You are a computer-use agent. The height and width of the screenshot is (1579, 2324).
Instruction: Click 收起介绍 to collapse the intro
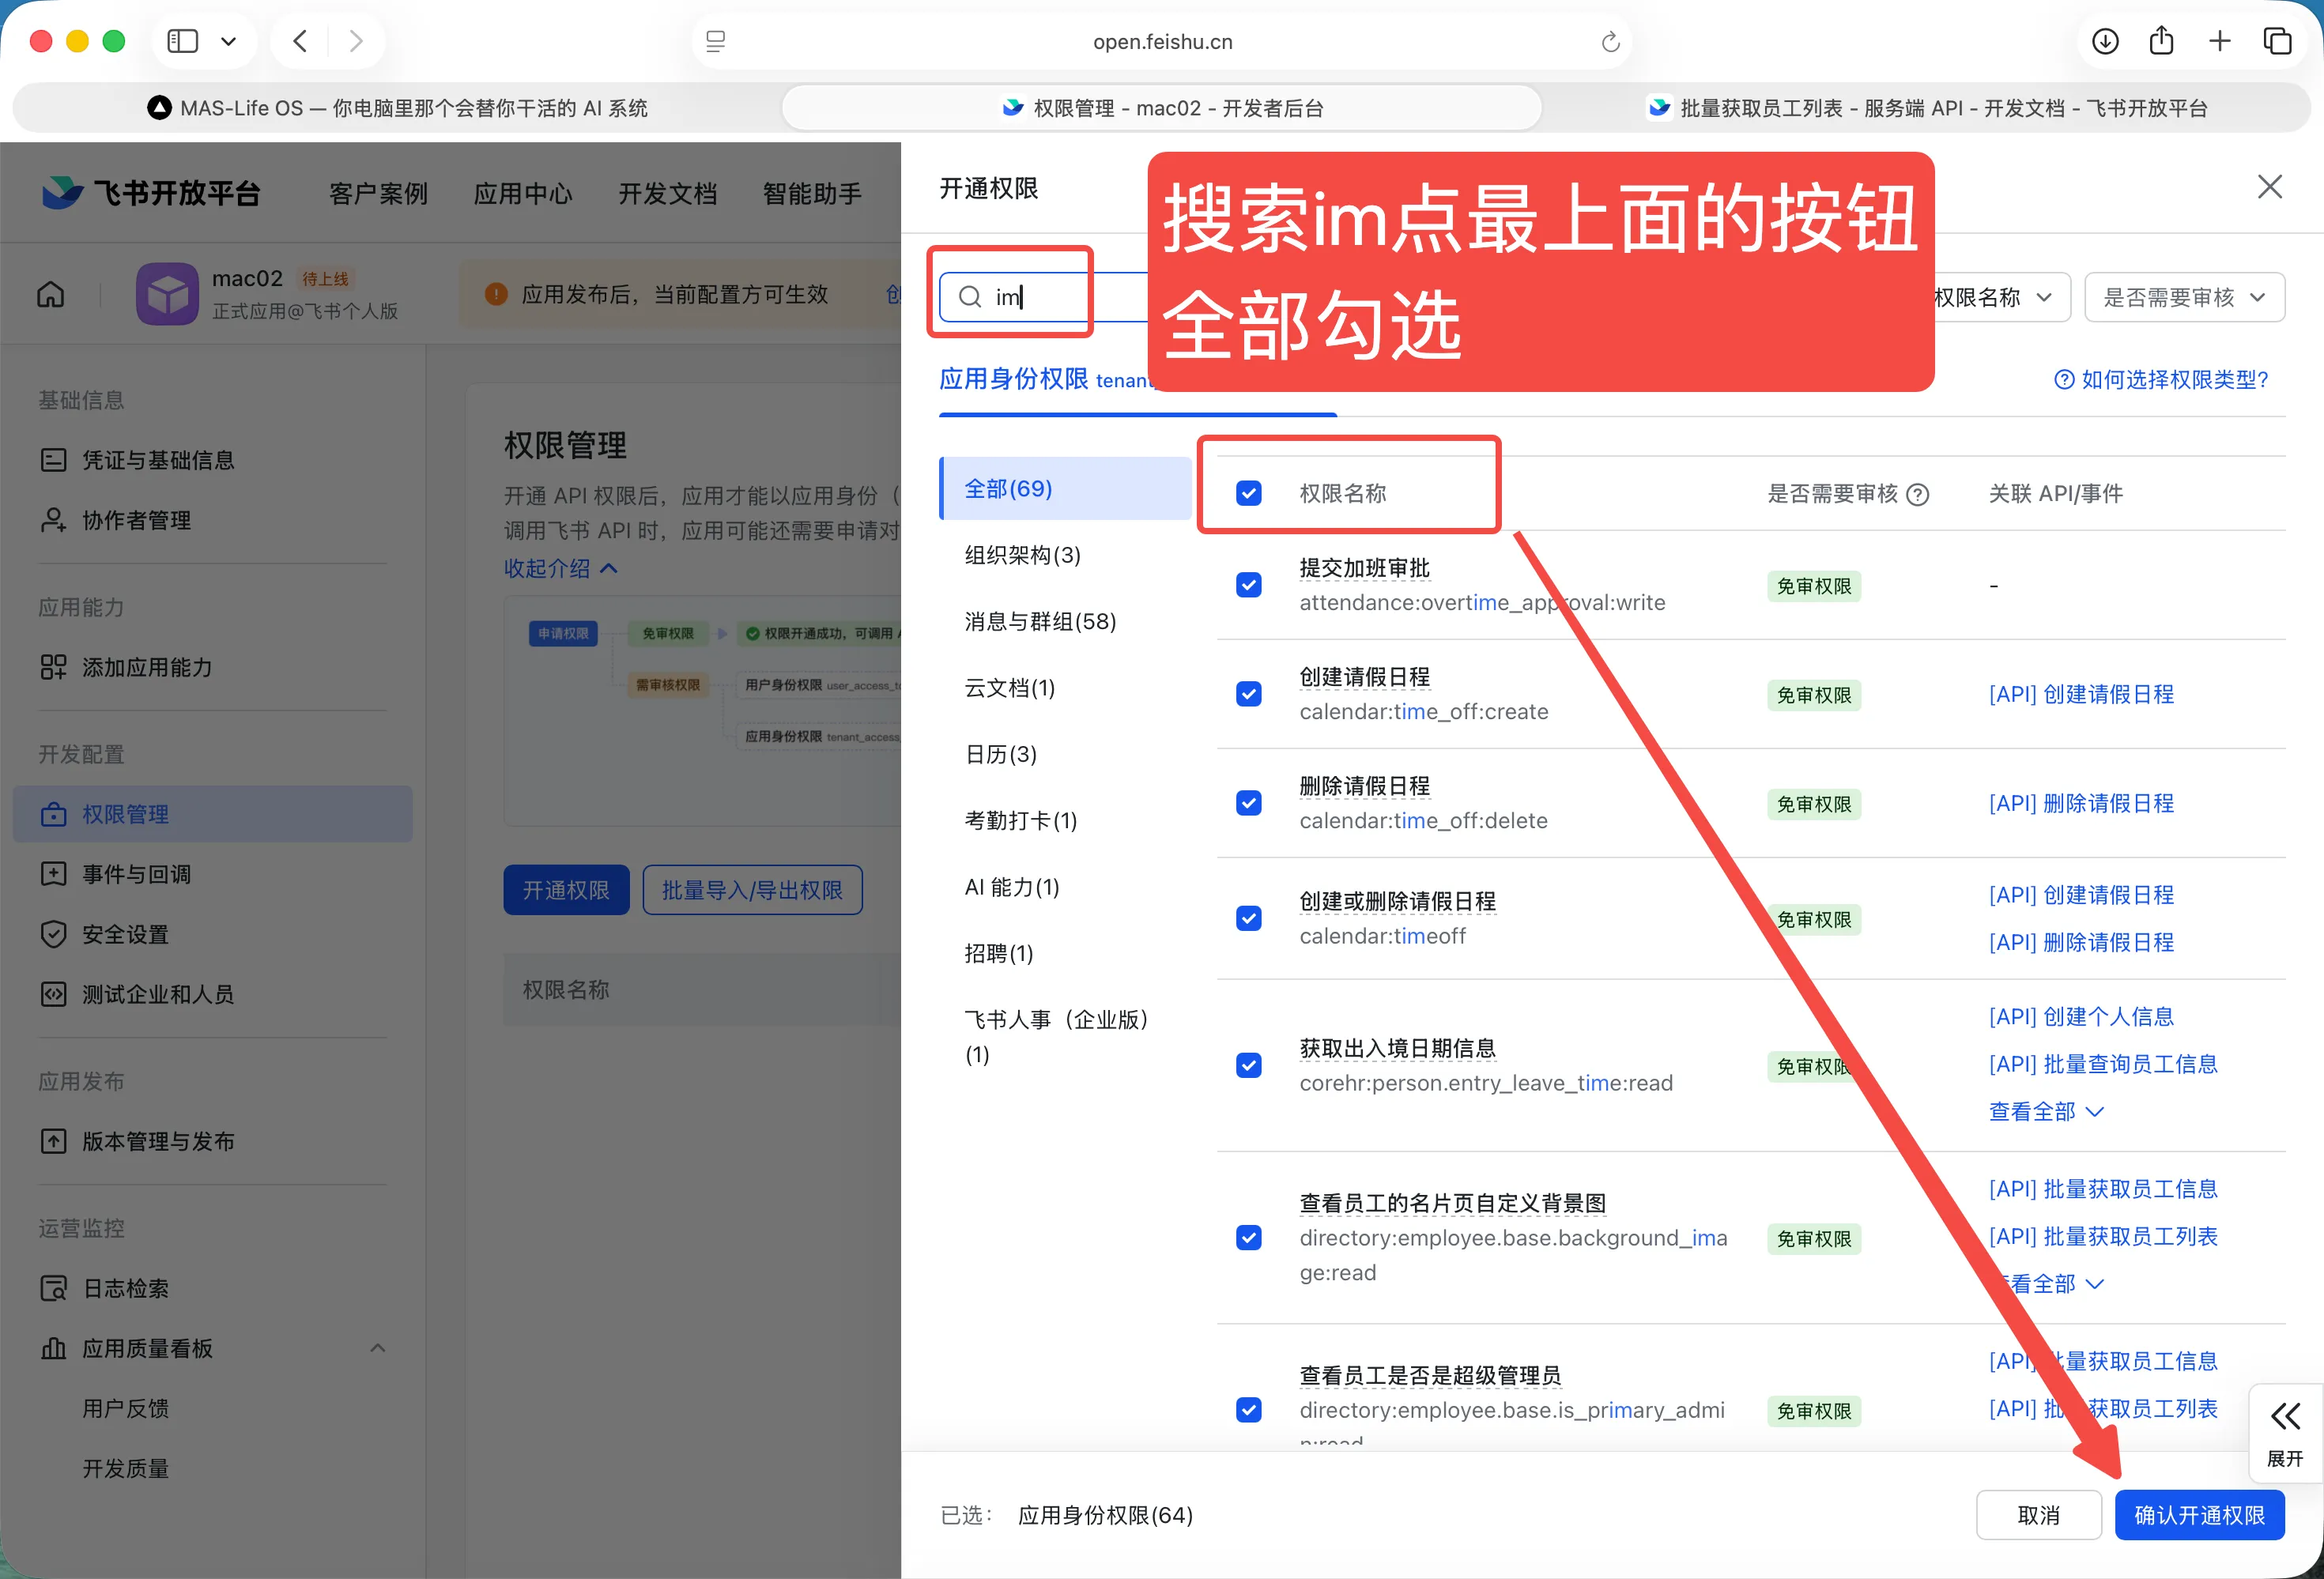[560, 568]
